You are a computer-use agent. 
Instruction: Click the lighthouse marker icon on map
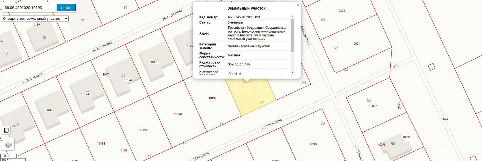pyautogui.click(x=395, y=66)
